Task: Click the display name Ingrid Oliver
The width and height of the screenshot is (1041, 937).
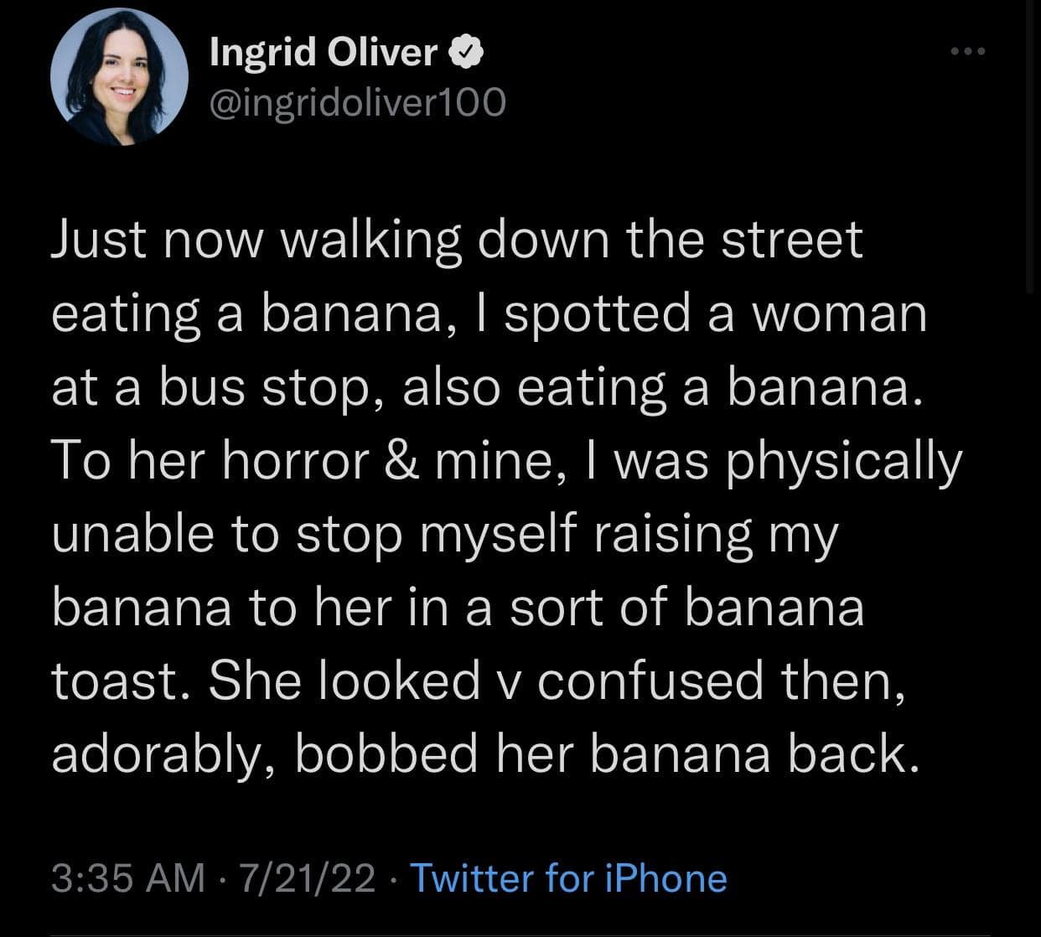Action: [324, 53]
